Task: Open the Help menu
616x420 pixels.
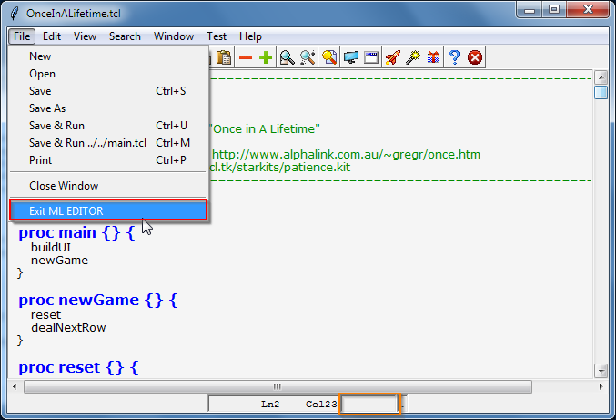Action: pyautogui.click(x=250, y=36)
